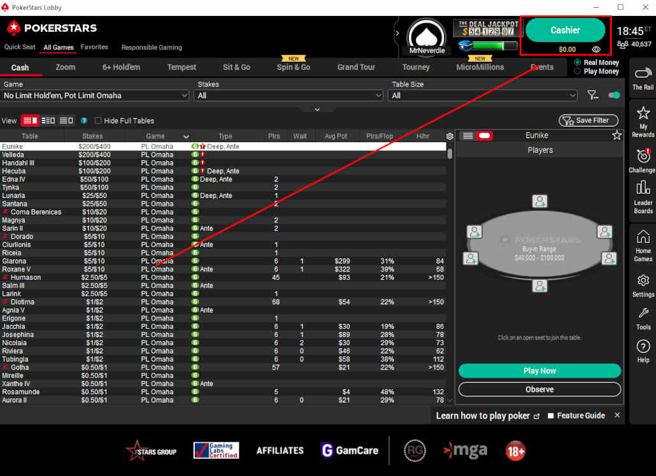
Task: Take the bottom open seat at table
Action: pos(539,286)
